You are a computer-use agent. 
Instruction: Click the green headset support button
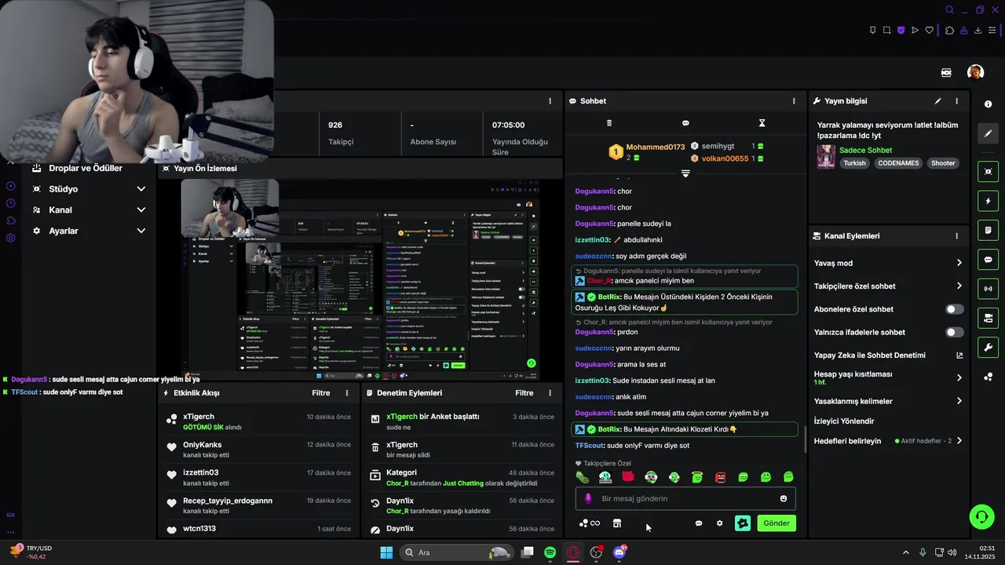(981, 516)
